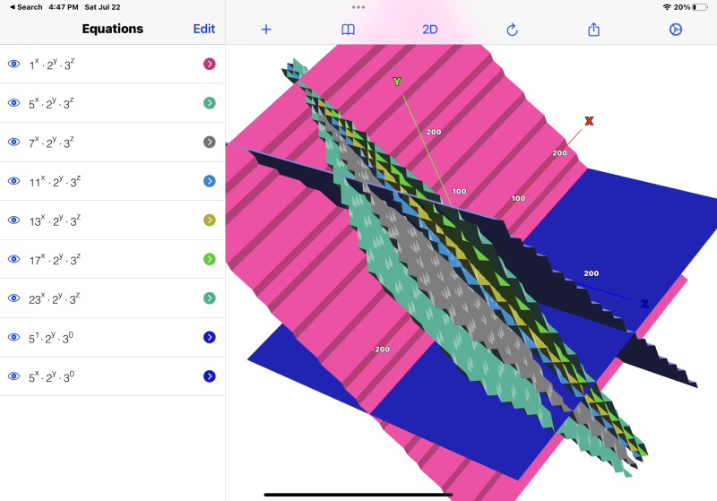This screenshot has height=501, width=717.
Task: Hide the 1^x·2^y·3^z equation surface
Action: click(x=13, y=65)
